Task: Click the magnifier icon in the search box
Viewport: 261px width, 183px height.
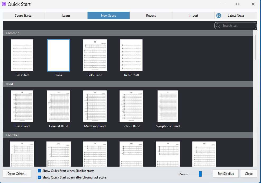Action: coord(218,26)
